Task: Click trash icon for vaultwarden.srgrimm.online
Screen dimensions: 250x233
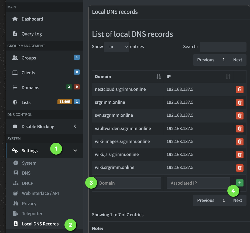Action: [239, 128]
